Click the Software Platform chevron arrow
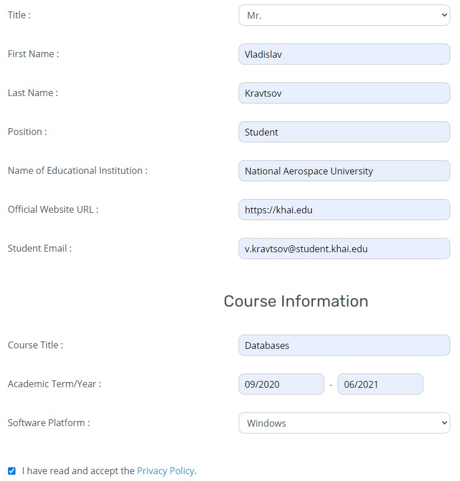 (x=444, y=423)
